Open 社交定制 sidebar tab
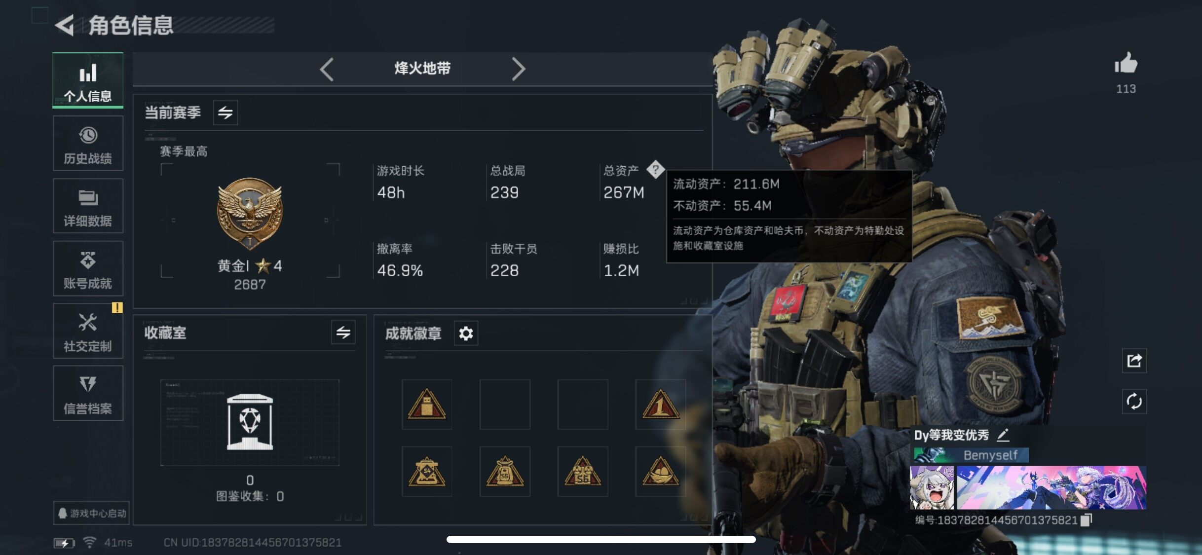 (88, 331)
